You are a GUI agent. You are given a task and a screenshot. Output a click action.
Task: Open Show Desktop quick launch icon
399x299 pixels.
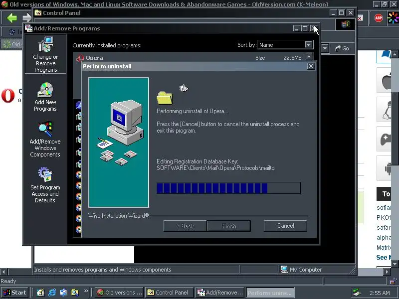tap(41, 293)
